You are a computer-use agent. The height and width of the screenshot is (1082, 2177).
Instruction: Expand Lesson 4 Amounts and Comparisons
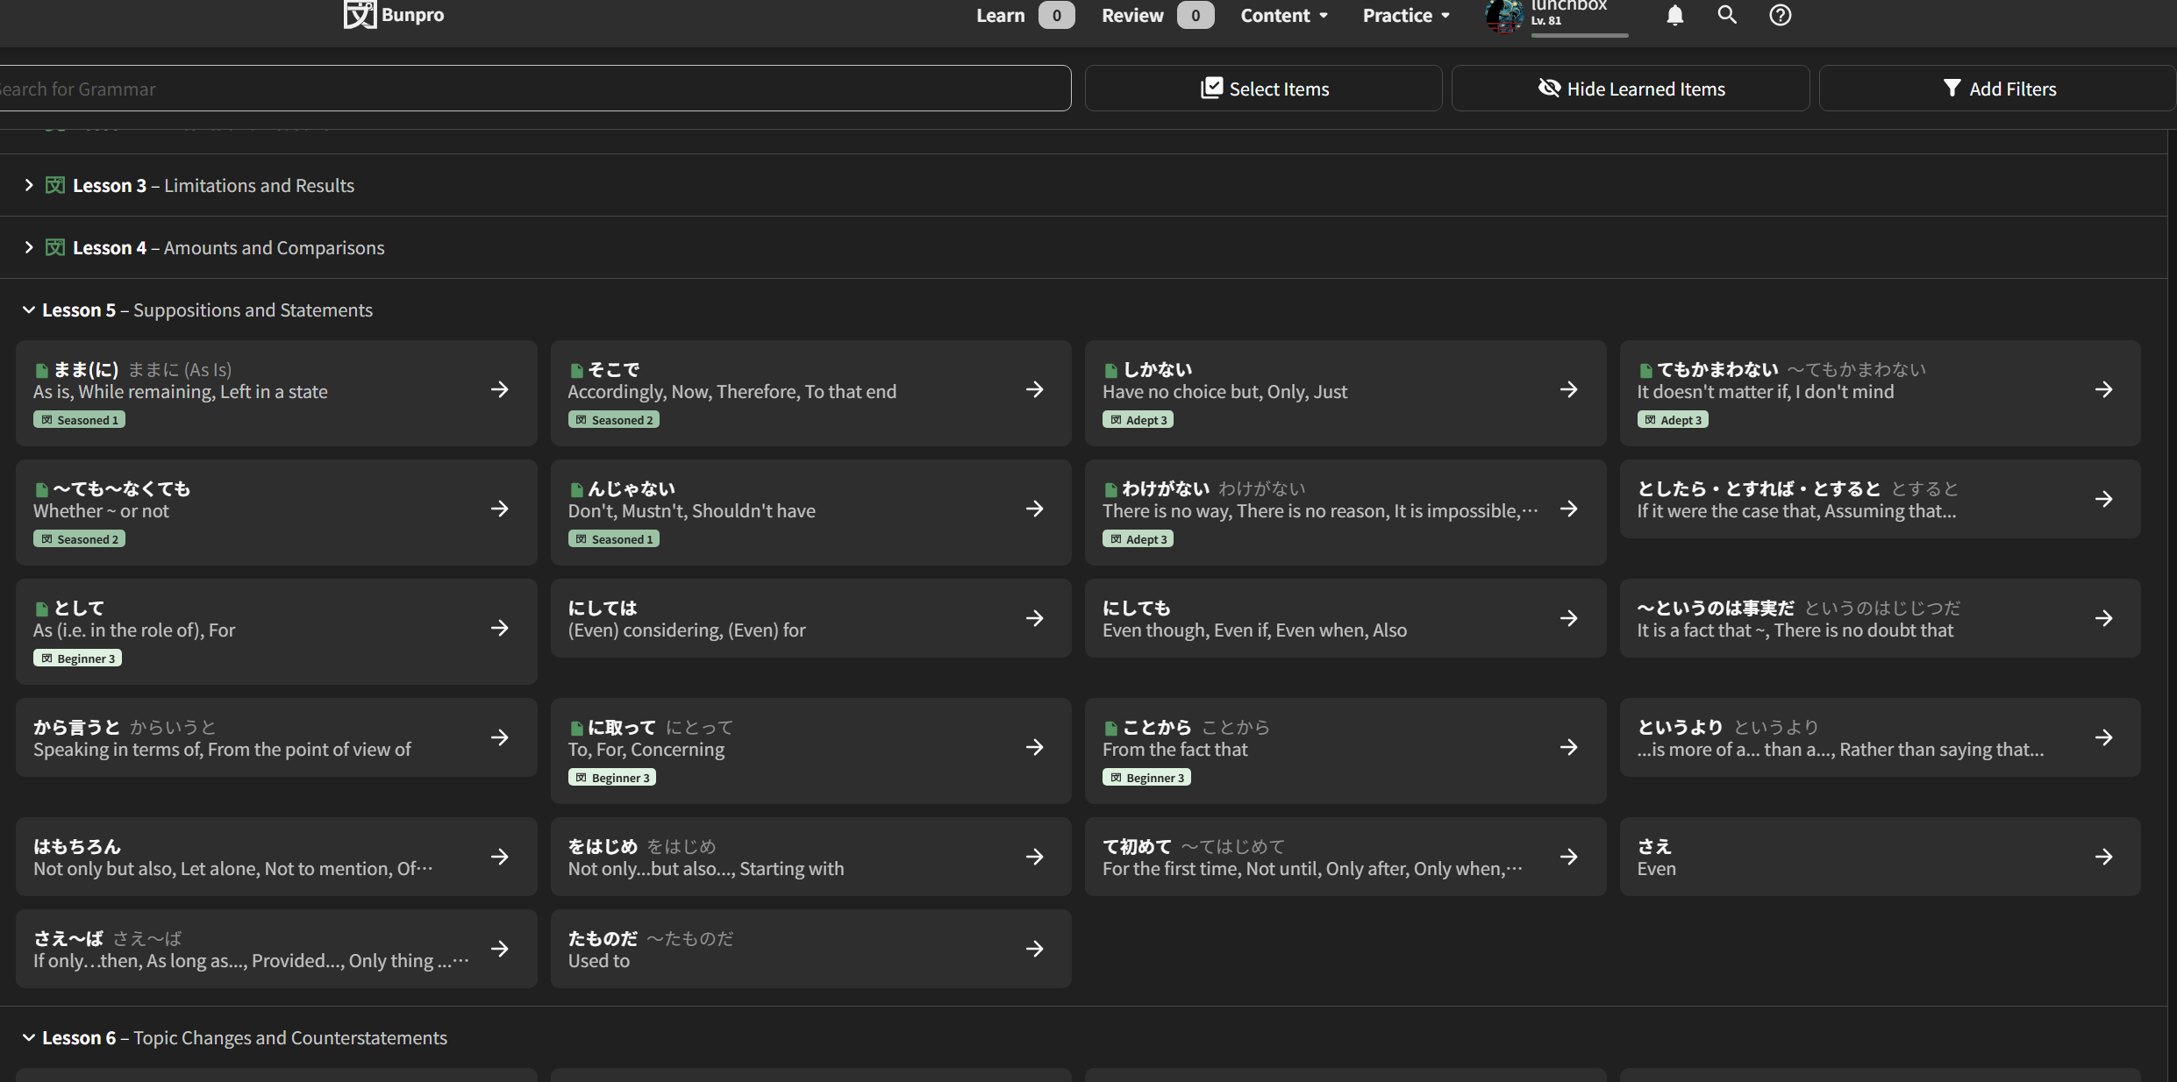pos(29,247)
